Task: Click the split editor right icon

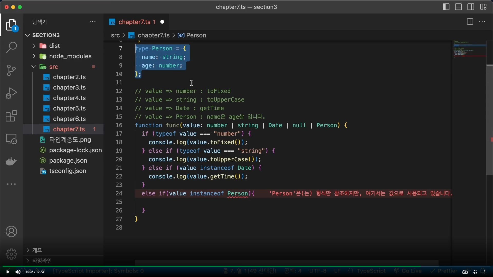Action: 470,22
